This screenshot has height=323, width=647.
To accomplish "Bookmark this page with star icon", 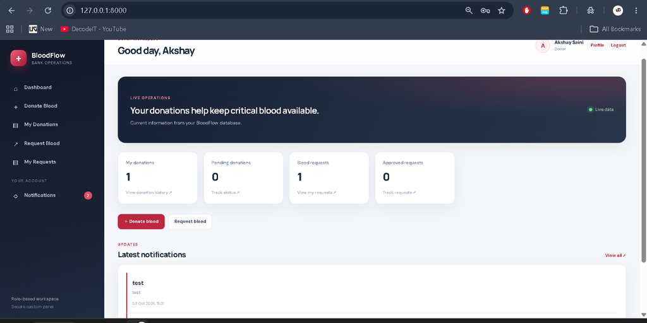I will [x=501, y=11].
